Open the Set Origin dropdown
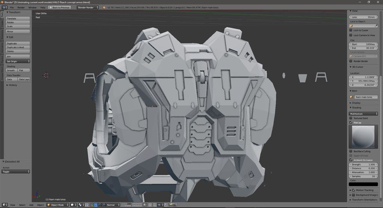Viewport: 383px width, 208px height. [18, 61]
